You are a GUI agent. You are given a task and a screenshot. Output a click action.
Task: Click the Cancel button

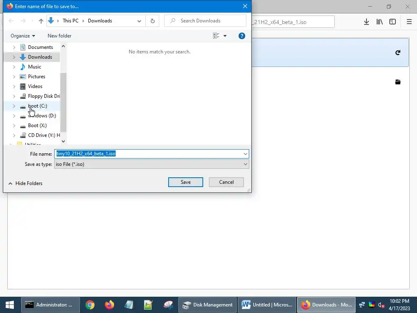tap(226, 182)
